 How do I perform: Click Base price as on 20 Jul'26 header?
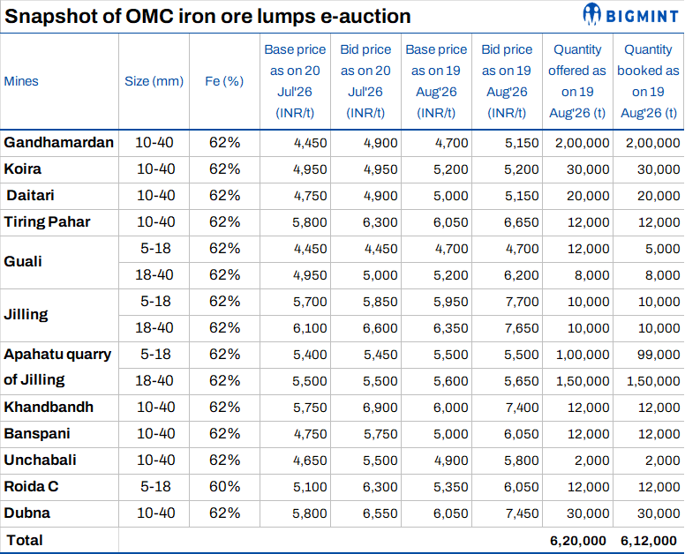(x=295, y=81)
